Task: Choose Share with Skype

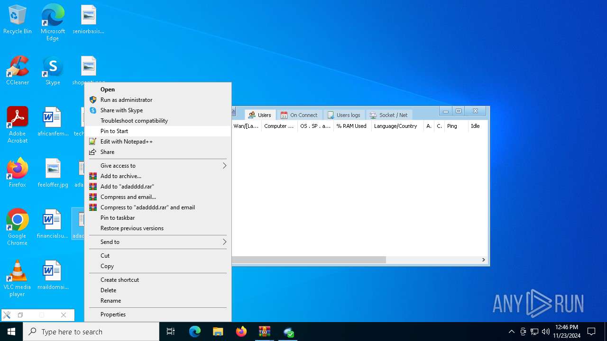Action: pyautogui.click(x=158, y=110)
